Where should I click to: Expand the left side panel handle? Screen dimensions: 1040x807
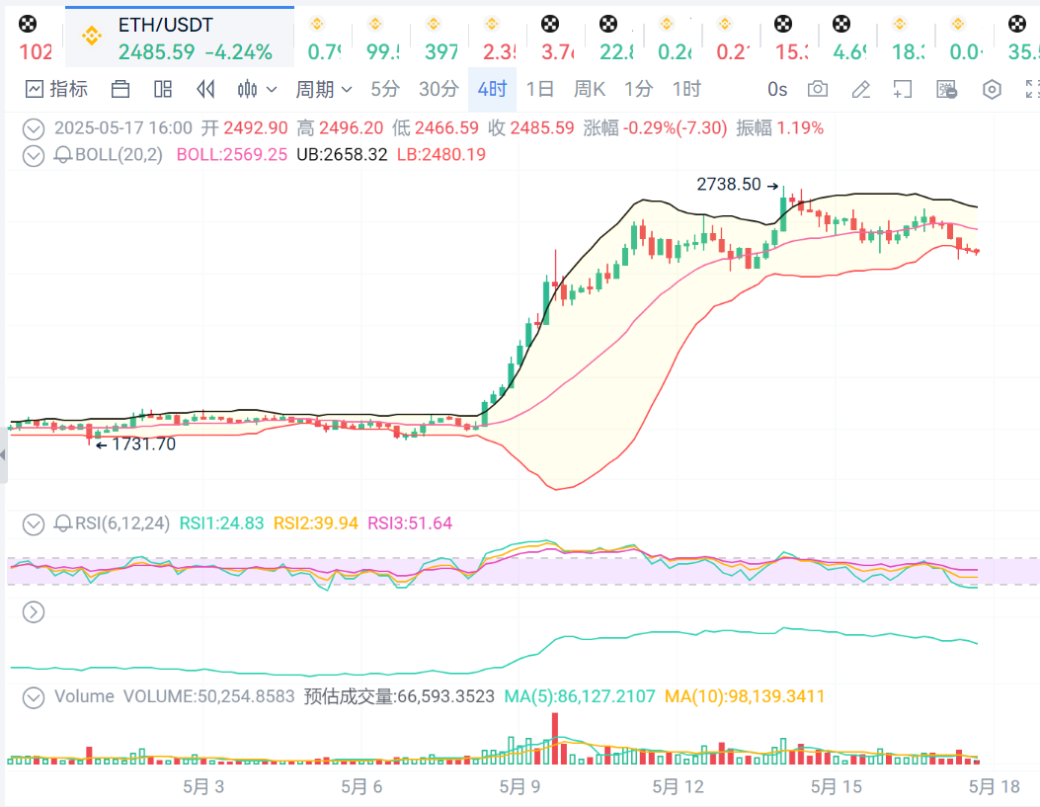3,455
